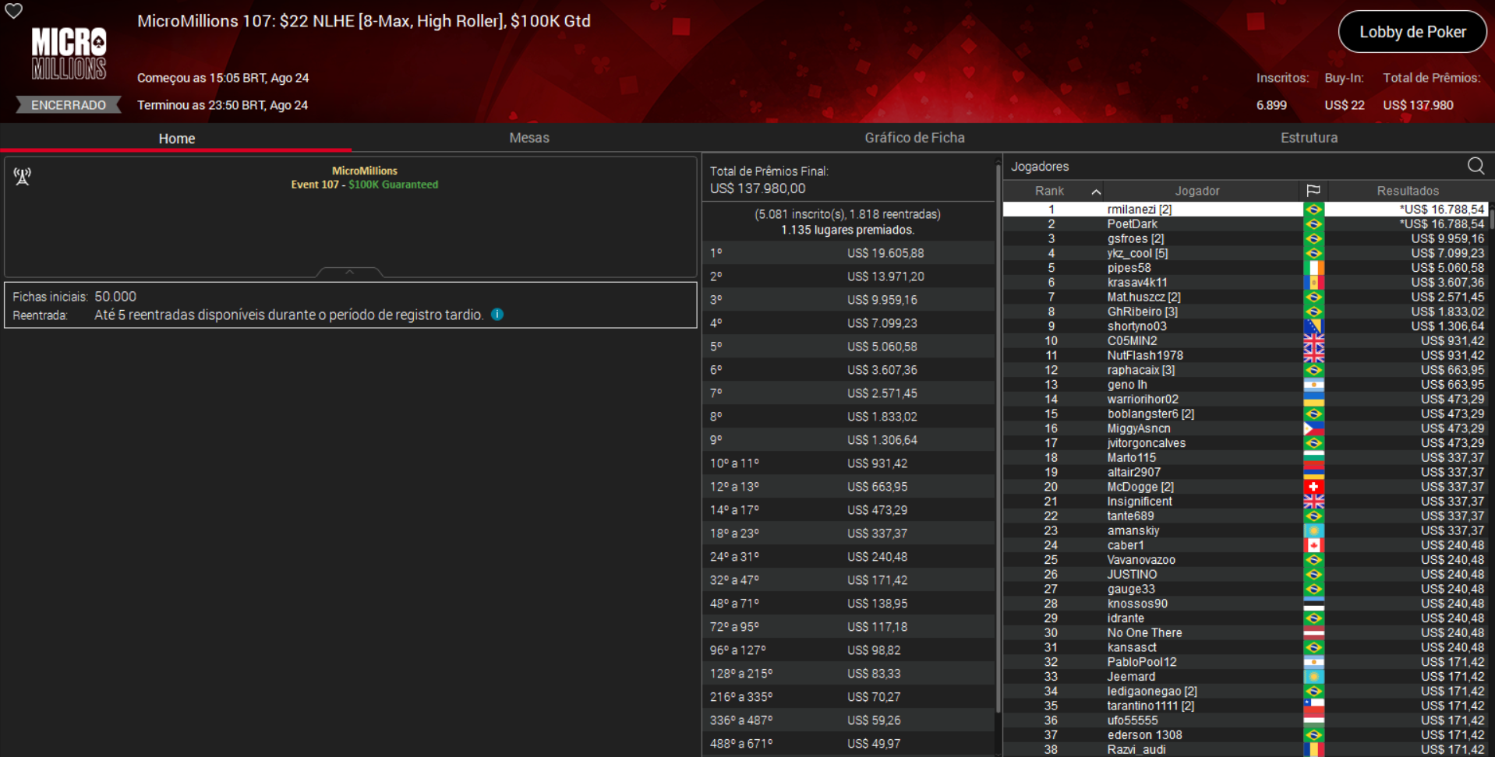Click the Resultados column header
The width and height of the screenshot is (1495, 757).
pyautogui.click(x=1408, y=191)
